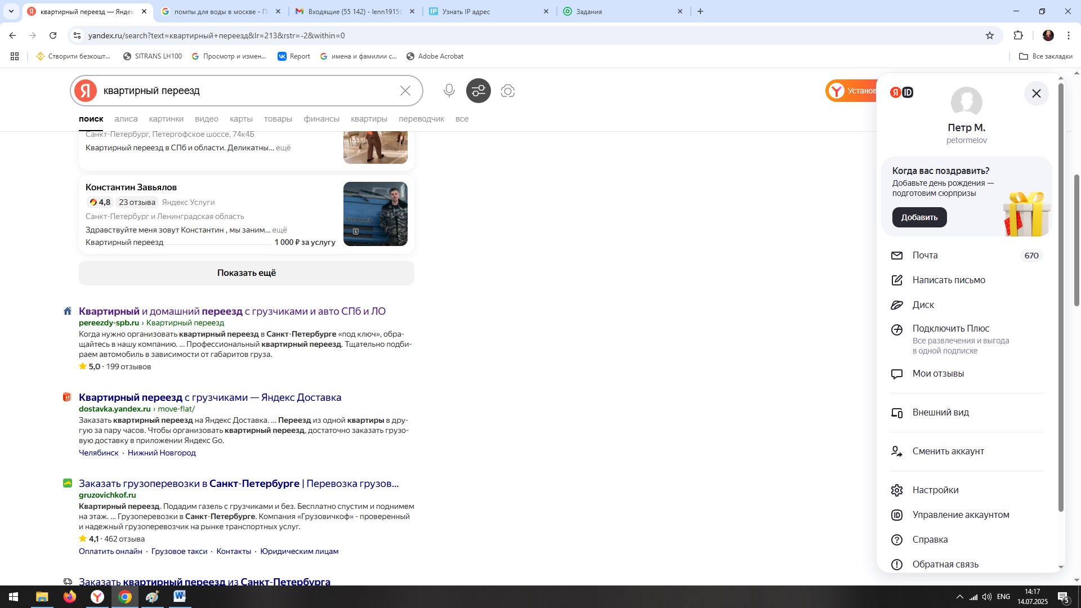1081x608 pixels.
Task: Open the Adobe Acrobat bookmark
Action: (x=435, y=56)
